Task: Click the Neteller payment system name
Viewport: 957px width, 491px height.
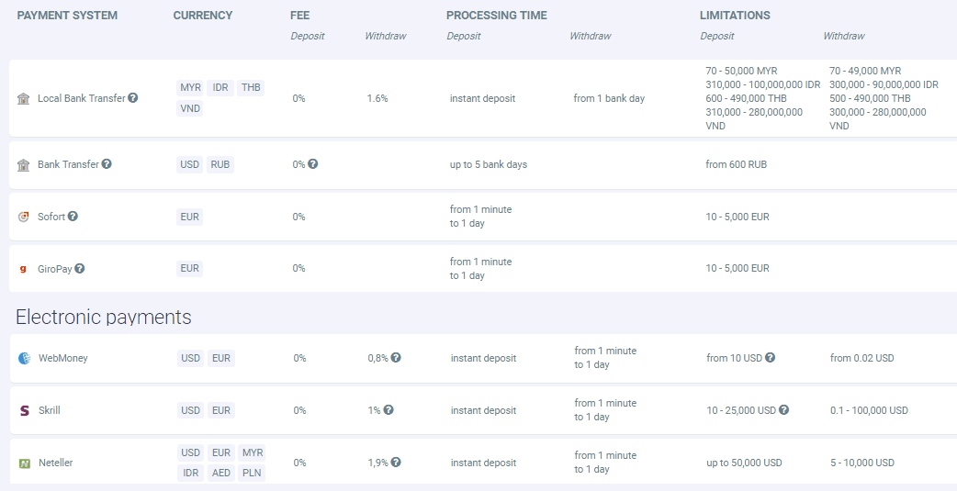Action: 55,463
